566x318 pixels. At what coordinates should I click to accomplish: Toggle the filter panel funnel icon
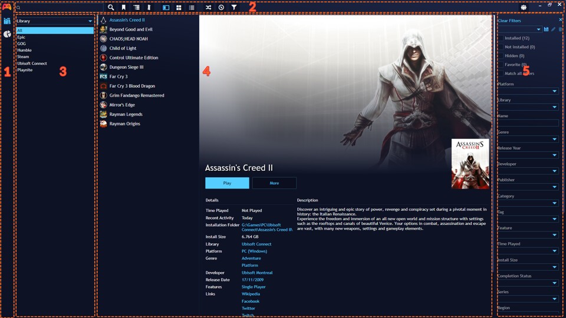234,7
